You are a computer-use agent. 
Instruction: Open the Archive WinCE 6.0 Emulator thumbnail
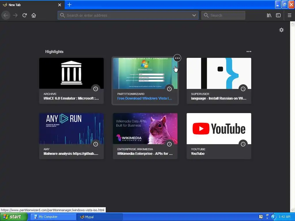pos(71,73)
